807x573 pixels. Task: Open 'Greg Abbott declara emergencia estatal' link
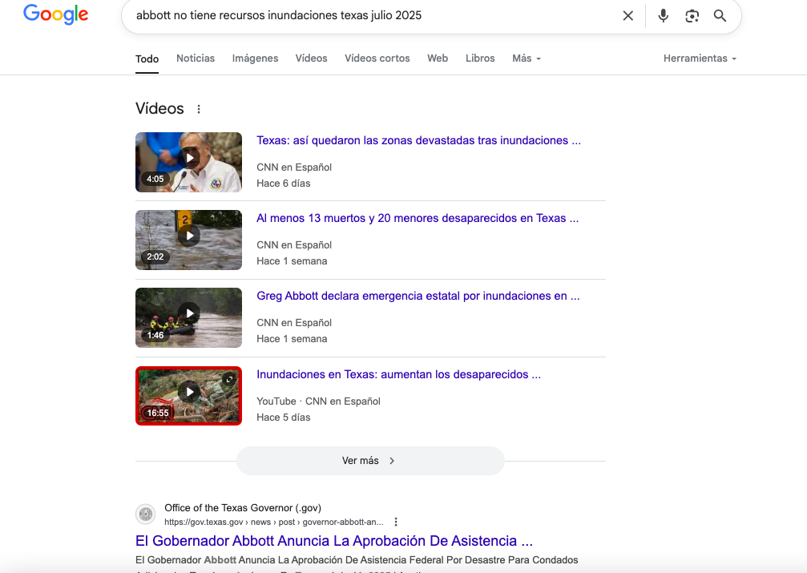(x=418, y=296)
